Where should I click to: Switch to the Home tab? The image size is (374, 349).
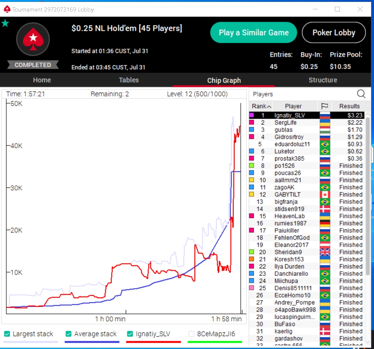[42, 80]
